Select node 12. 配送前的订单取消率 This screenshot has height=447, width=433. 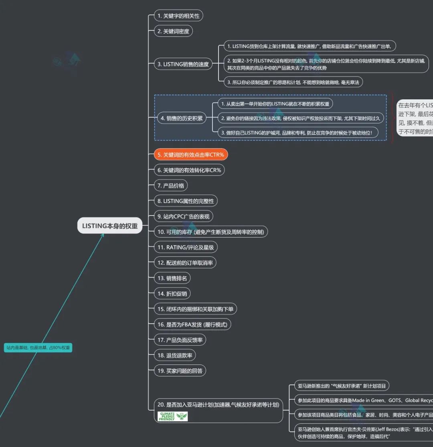[x=185, y=263]
